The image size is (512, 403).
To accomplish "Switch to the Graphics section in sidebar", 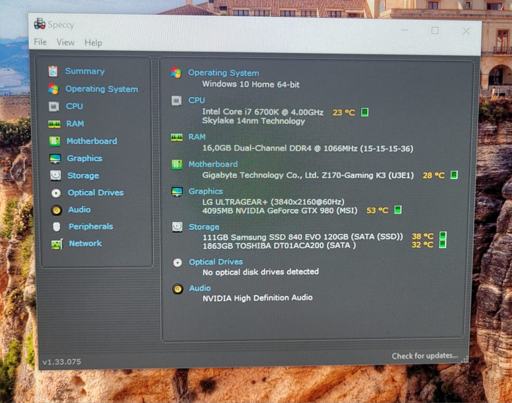I will (x=85, y=158).
